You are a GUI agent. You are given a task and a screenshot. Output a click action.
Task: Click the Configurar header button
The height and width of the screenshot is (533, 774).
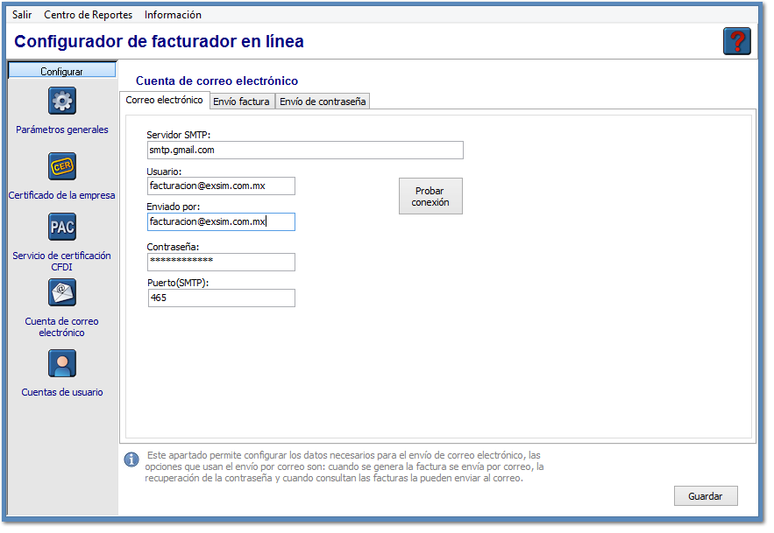tap(63, 72)
